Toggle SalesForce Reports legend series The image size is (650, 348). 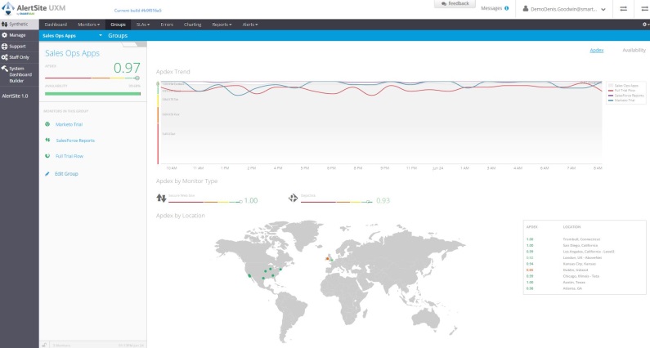(625, 96)
